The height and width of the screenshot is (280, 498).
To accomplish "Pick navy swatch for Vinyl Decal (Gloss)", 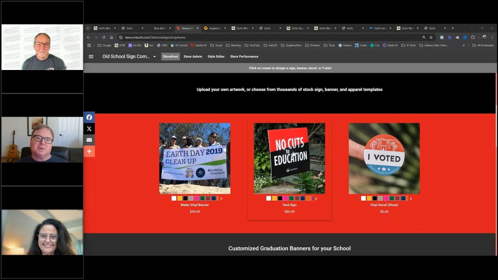I will pyautogui.click(x=403, y=198).
